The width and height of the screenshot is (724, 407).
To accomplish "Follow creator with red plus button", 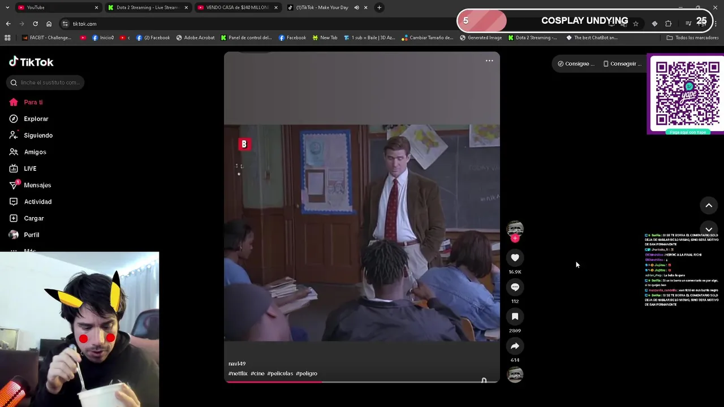I will coord(515,239).
